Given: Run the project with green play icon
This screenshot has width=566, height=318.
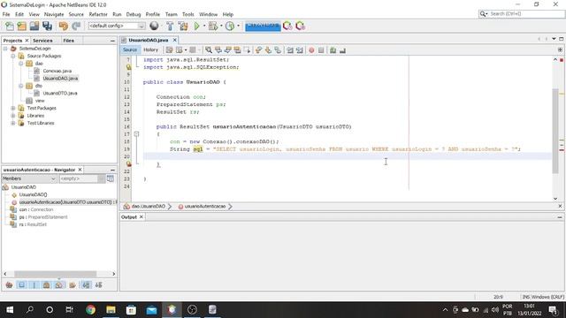Looking at the screenshot, I should point(196,26).
